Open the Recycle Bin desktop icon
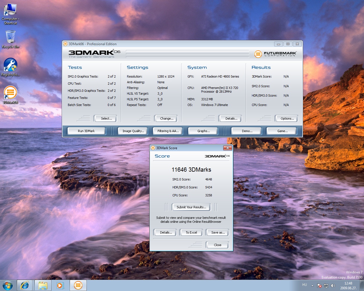This screenshot has width=364, height=291. [10, 39]
